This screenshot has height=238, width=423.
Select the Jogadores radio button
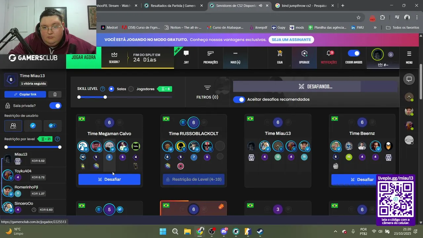point(131,89)
